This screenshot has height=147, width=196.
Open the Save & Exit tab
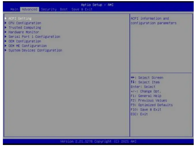(x=82, y=10)
